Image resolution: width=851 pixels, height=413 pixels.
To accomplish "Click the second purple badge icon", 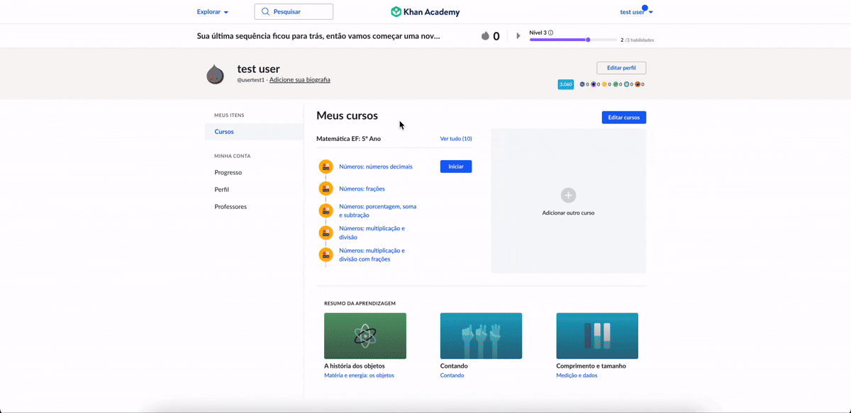I will (594, 84).
